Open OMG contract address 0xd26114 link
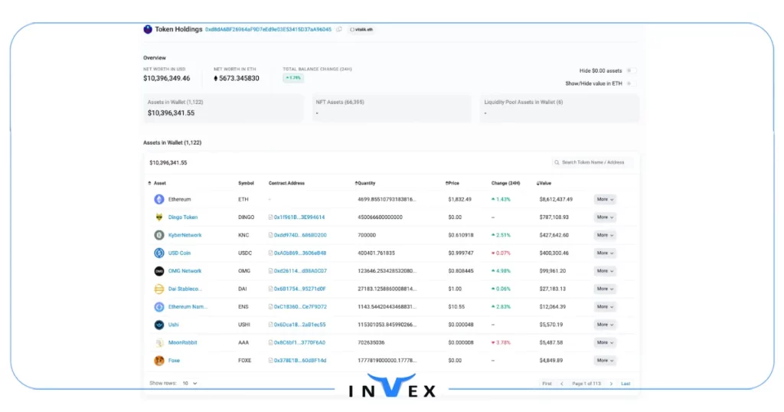The image size is (784, 412). tap(300, 271)
